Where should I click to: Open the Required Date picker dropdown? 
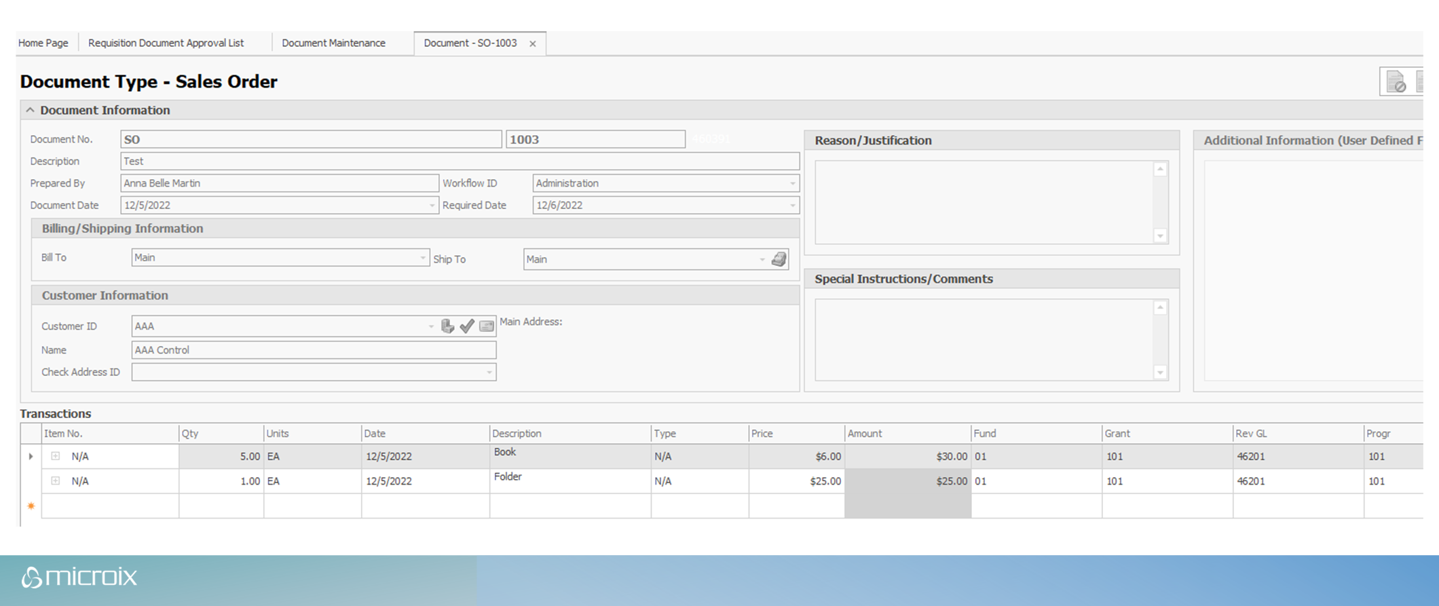point(792,206)
